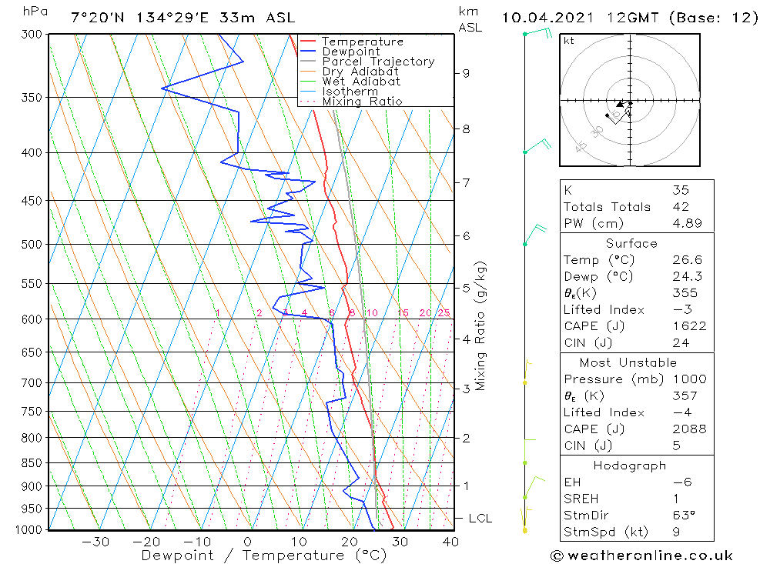Click the 9 km altitude tick label
Image resolution: width=770 pixels, height=564 pixels.
click(466, 73)
